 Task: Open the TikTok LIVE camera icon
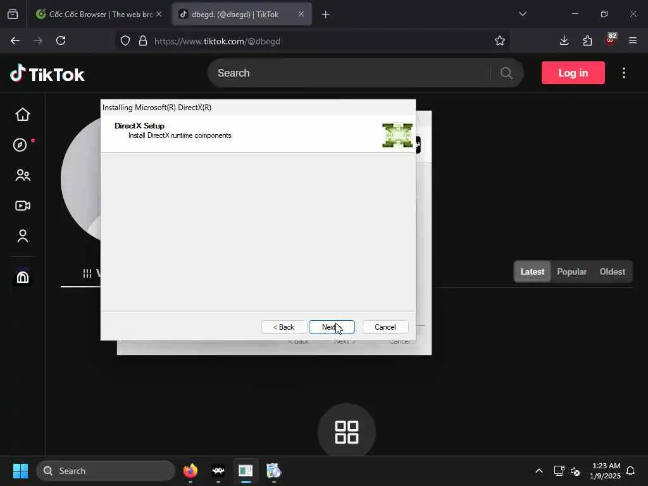coord(23,206)
